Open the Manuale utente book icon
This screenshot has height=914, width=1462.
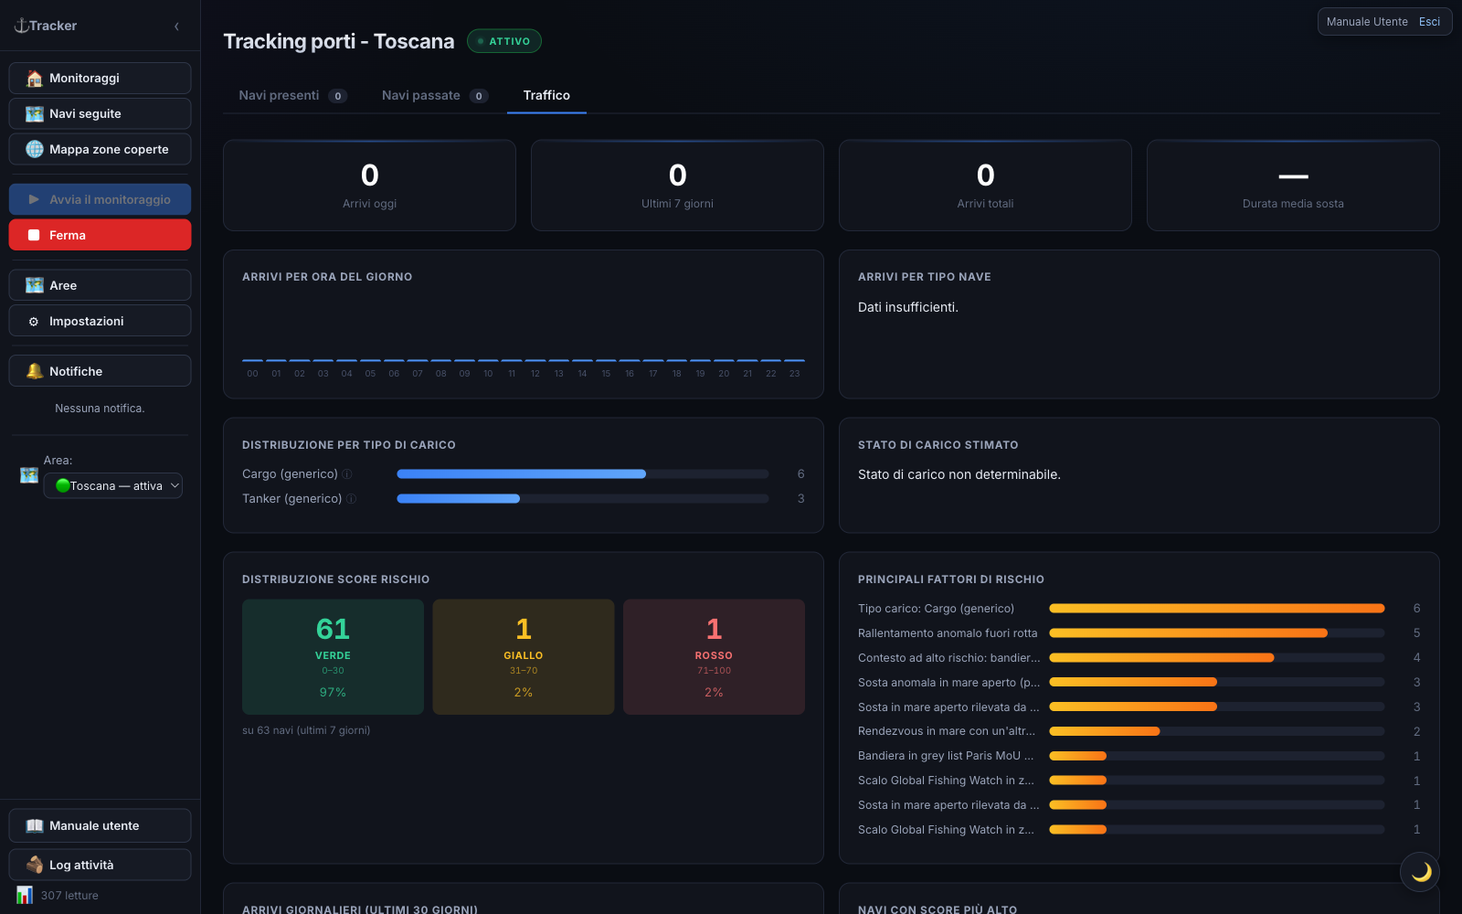point(35,826)
